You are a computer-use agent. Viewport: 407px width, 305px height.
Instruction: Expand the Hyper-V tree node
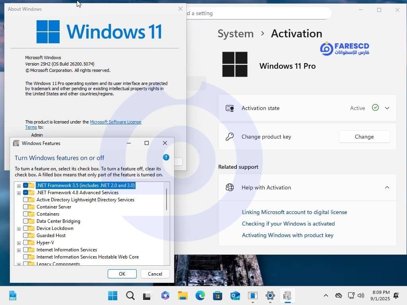19,243
